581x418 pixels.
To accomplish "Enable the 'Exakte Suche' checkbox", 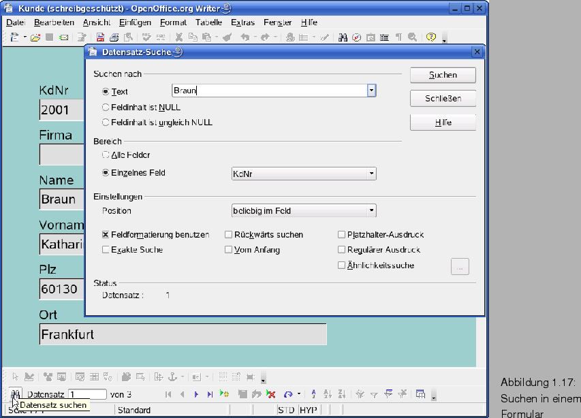I will pyautogui.click(x=106, y=250).
